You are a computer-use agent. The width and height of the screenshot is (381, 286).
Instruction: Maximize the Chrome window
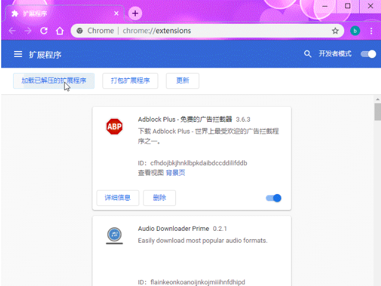point(348,6)
